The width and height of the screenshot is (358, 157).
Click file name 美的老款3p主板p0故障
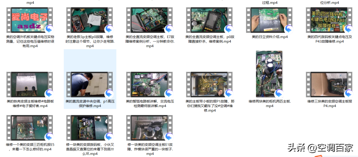coord(90,41)
